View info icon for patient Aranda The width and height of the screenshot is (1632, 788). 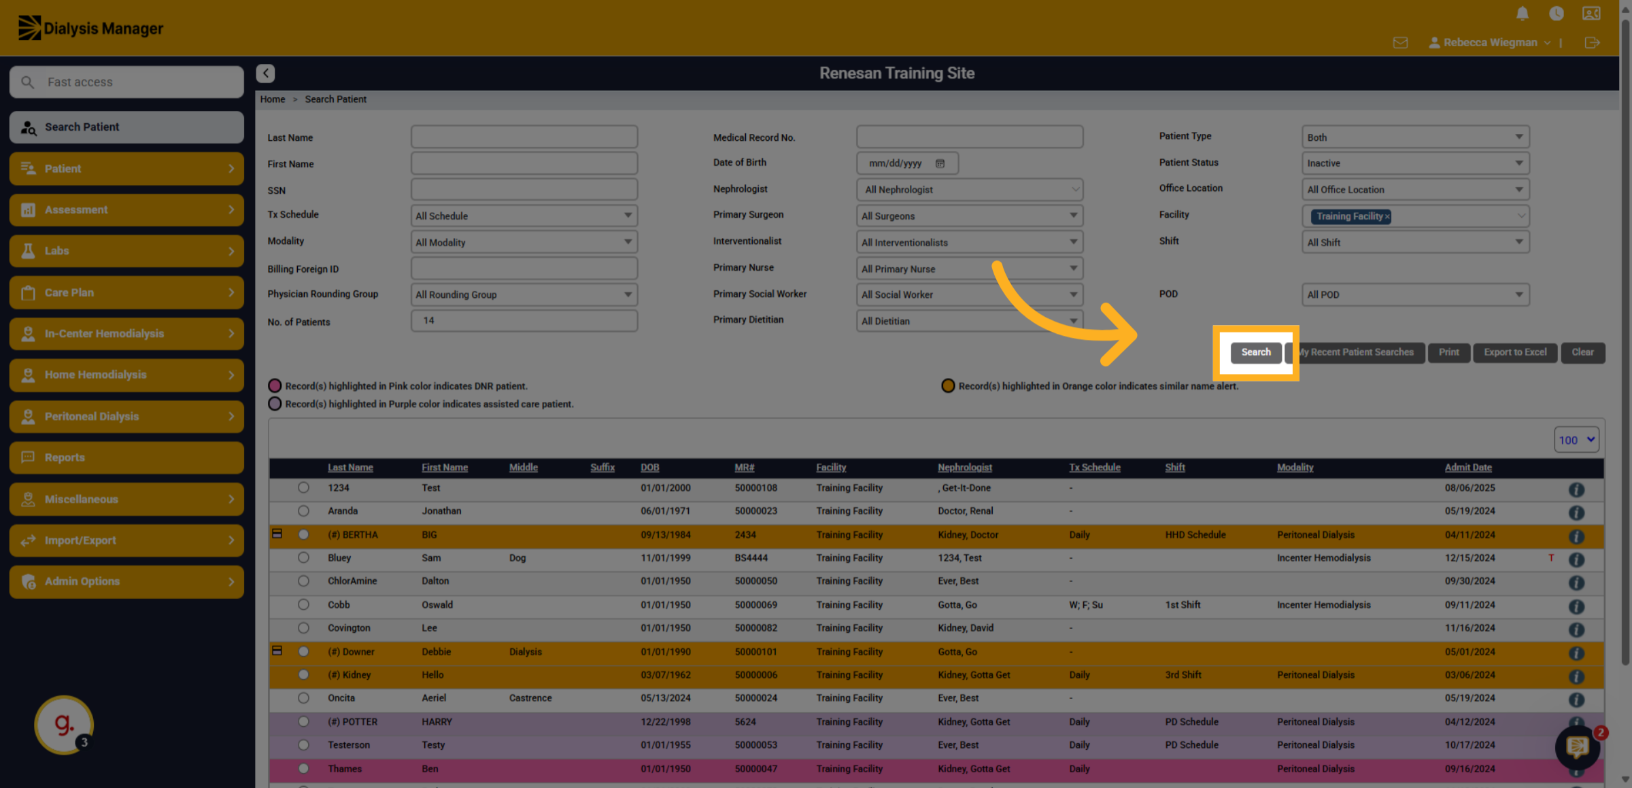(1576, 513)
